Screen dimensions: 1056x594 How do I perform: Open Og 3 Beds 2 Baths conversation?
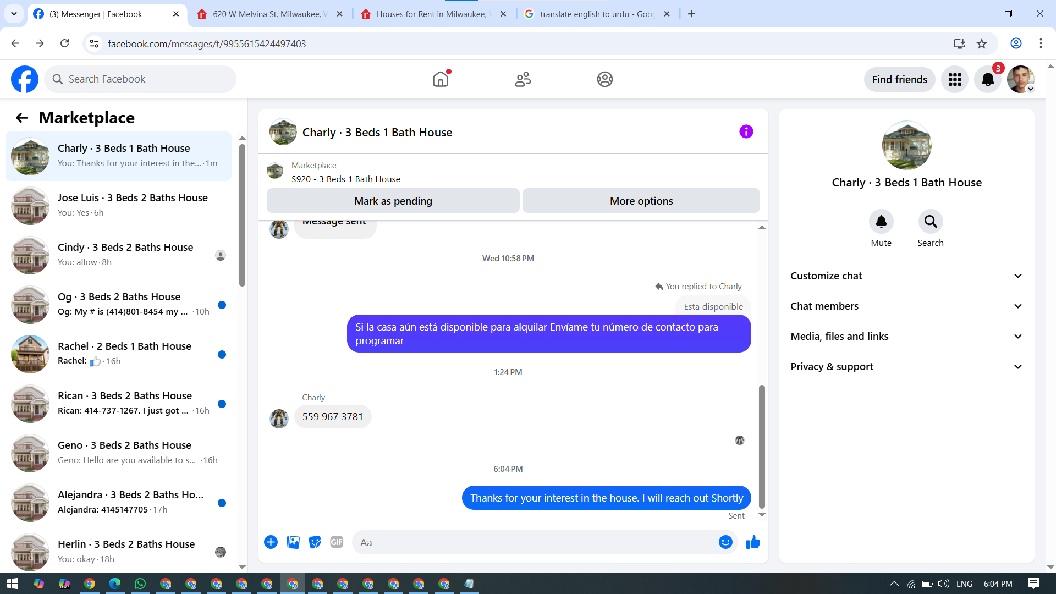118,304
